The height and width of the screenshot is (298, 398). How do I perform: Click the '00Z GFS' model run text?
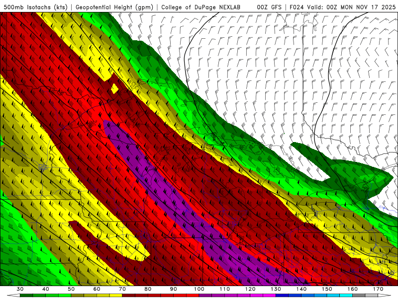[269, 7]
